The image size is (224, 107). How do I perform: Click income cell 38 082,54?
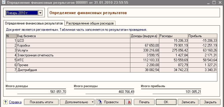click(145, 70)
